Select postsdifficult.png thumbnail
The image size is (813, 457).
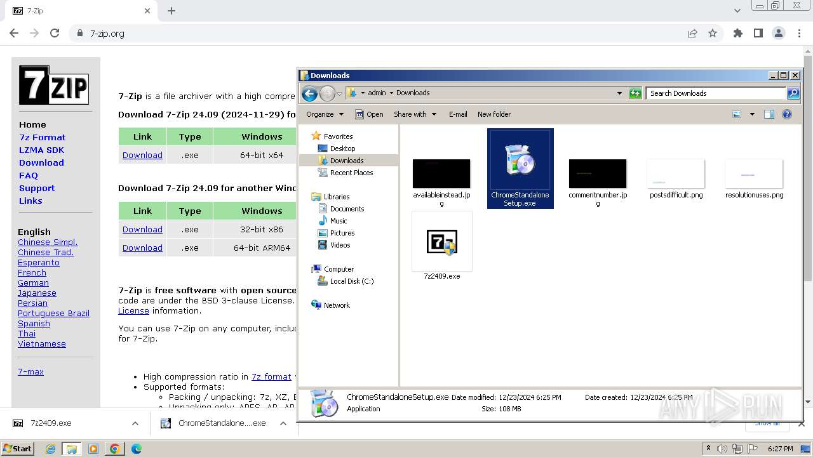coord(676,173)
